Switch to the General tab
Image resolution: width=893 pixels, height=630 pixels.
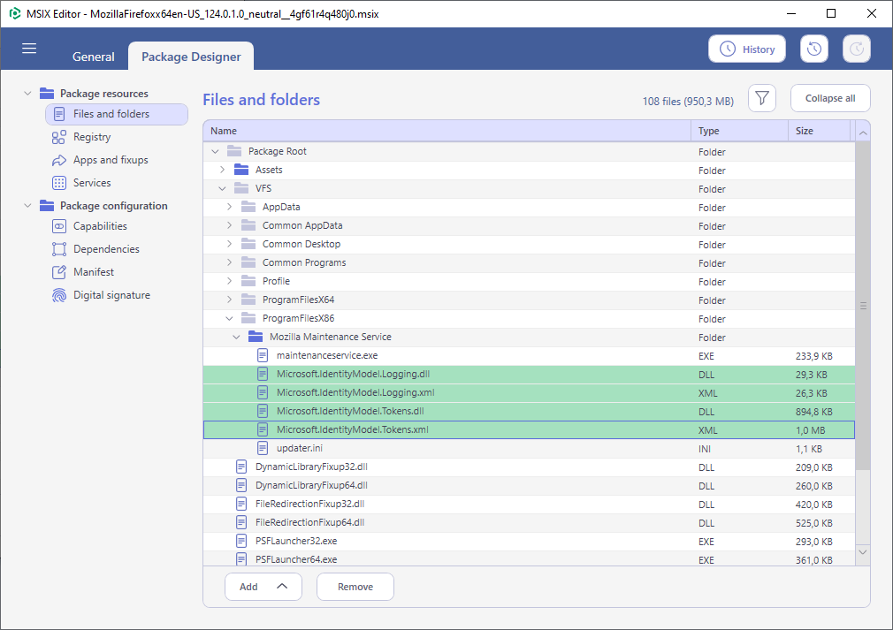click(x=94, y=57)
